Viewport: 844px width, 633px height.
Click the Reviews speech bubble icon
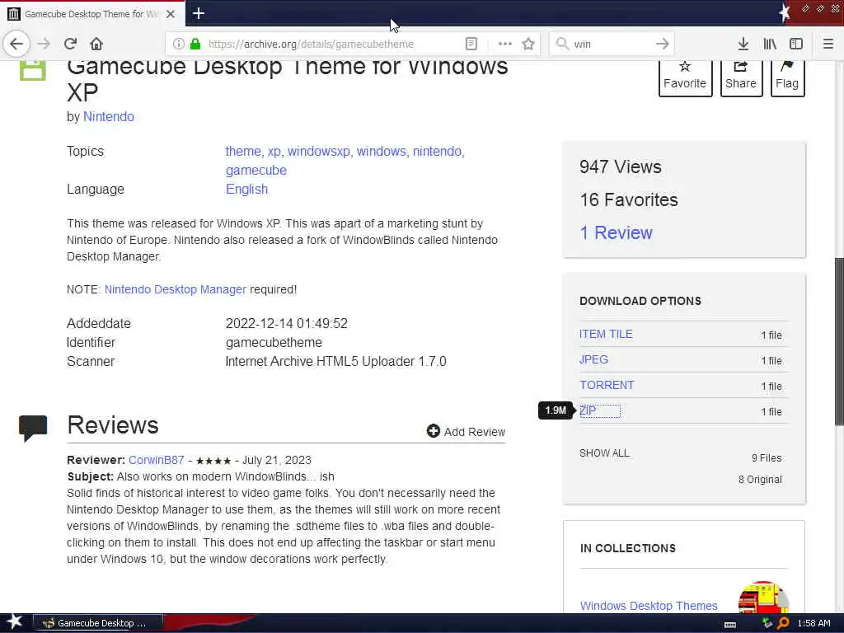coord(33,429)
